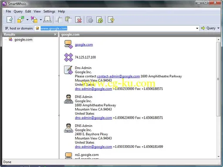Click the Done status bar text

7,162
